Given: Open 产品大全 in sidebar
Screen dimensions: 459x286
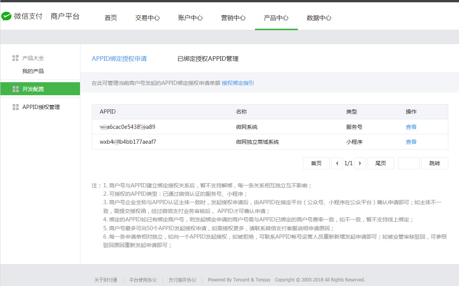Looking at the screenshot, I should (x=33, y=58).
